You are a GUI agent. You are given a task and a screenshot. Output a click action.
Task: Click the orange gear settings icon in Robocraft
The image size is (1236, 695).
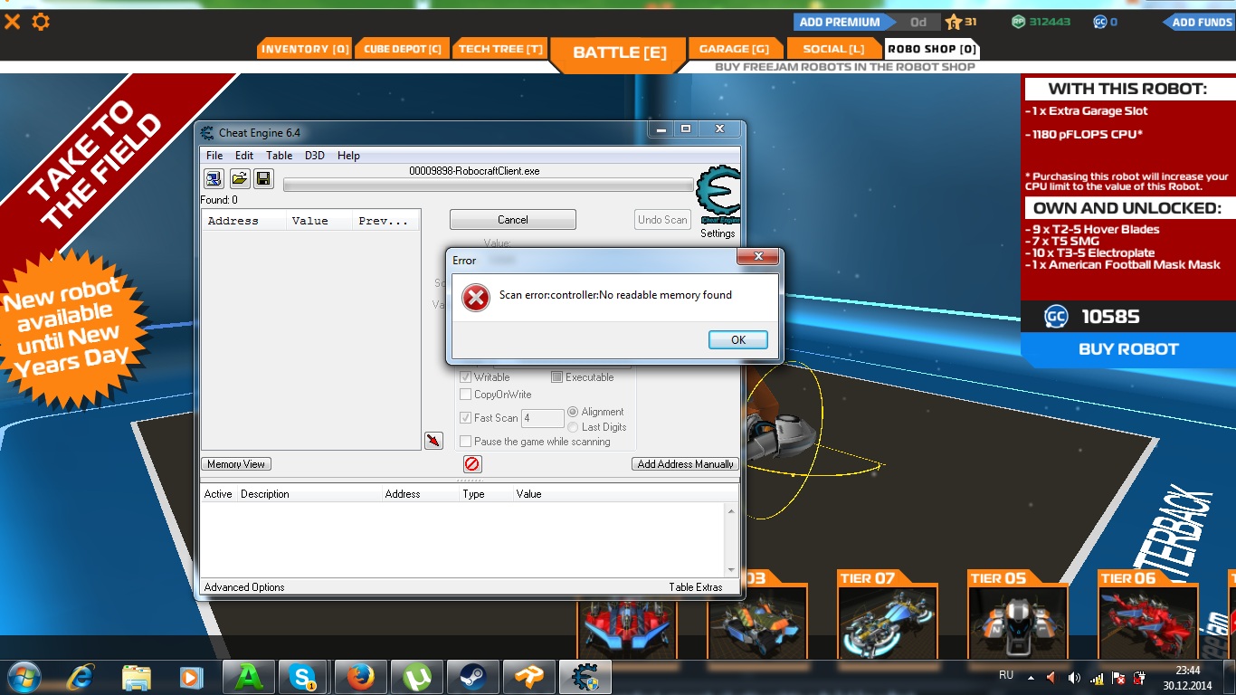[x=41, y=22]
